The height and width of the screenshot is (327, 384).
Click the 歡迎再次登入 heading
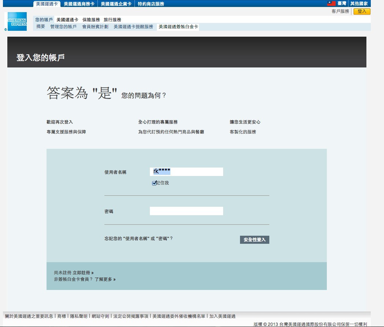click(60, 122)
